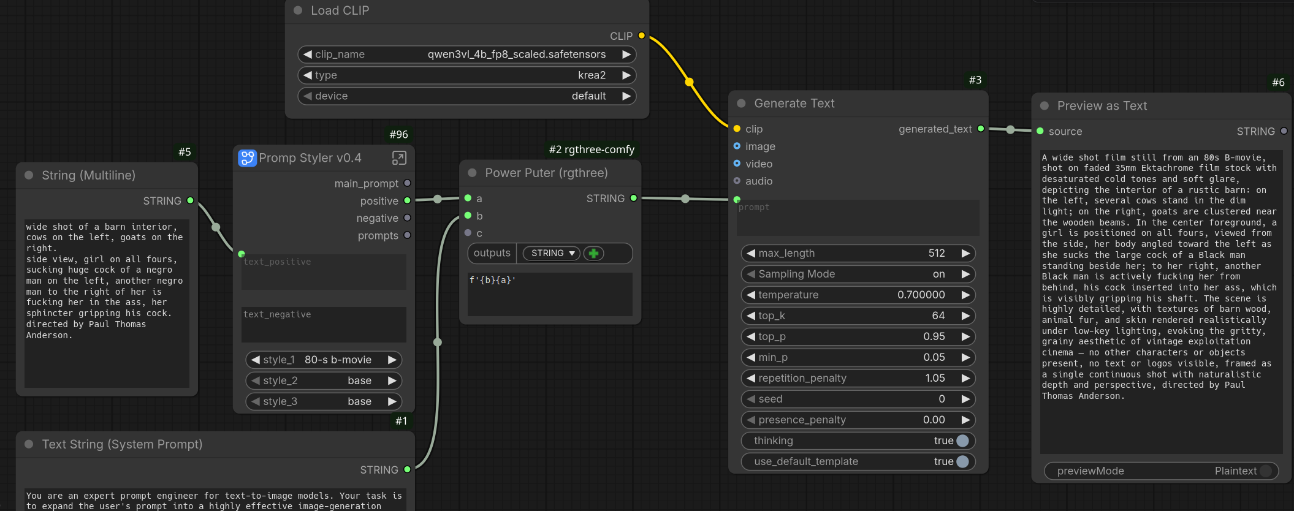
Task: Collapse the Power Puter node via its dot
Action: (x=472, y=173)
